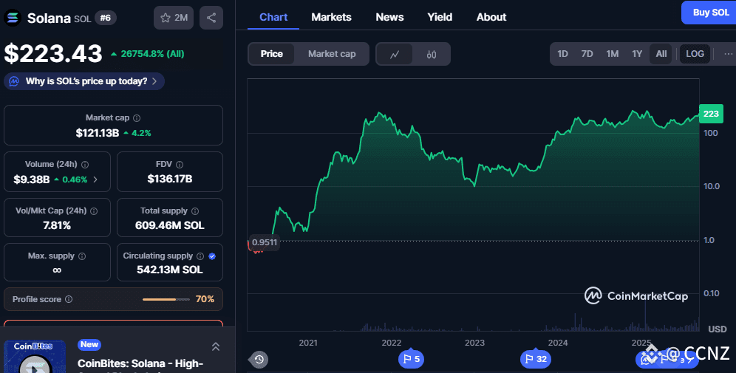This screenshot has height=373, width=736.
Task: Toggle the LOG scale button
Action: 695,54
